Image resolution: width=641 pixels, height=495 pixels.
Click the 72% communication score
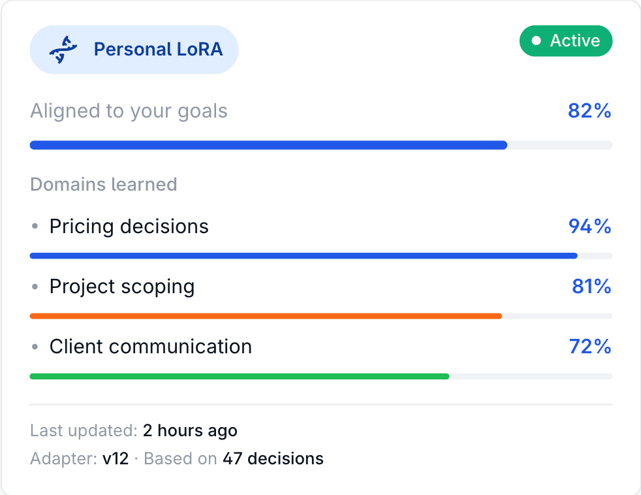pyautogui.click(x=589, y=347)
